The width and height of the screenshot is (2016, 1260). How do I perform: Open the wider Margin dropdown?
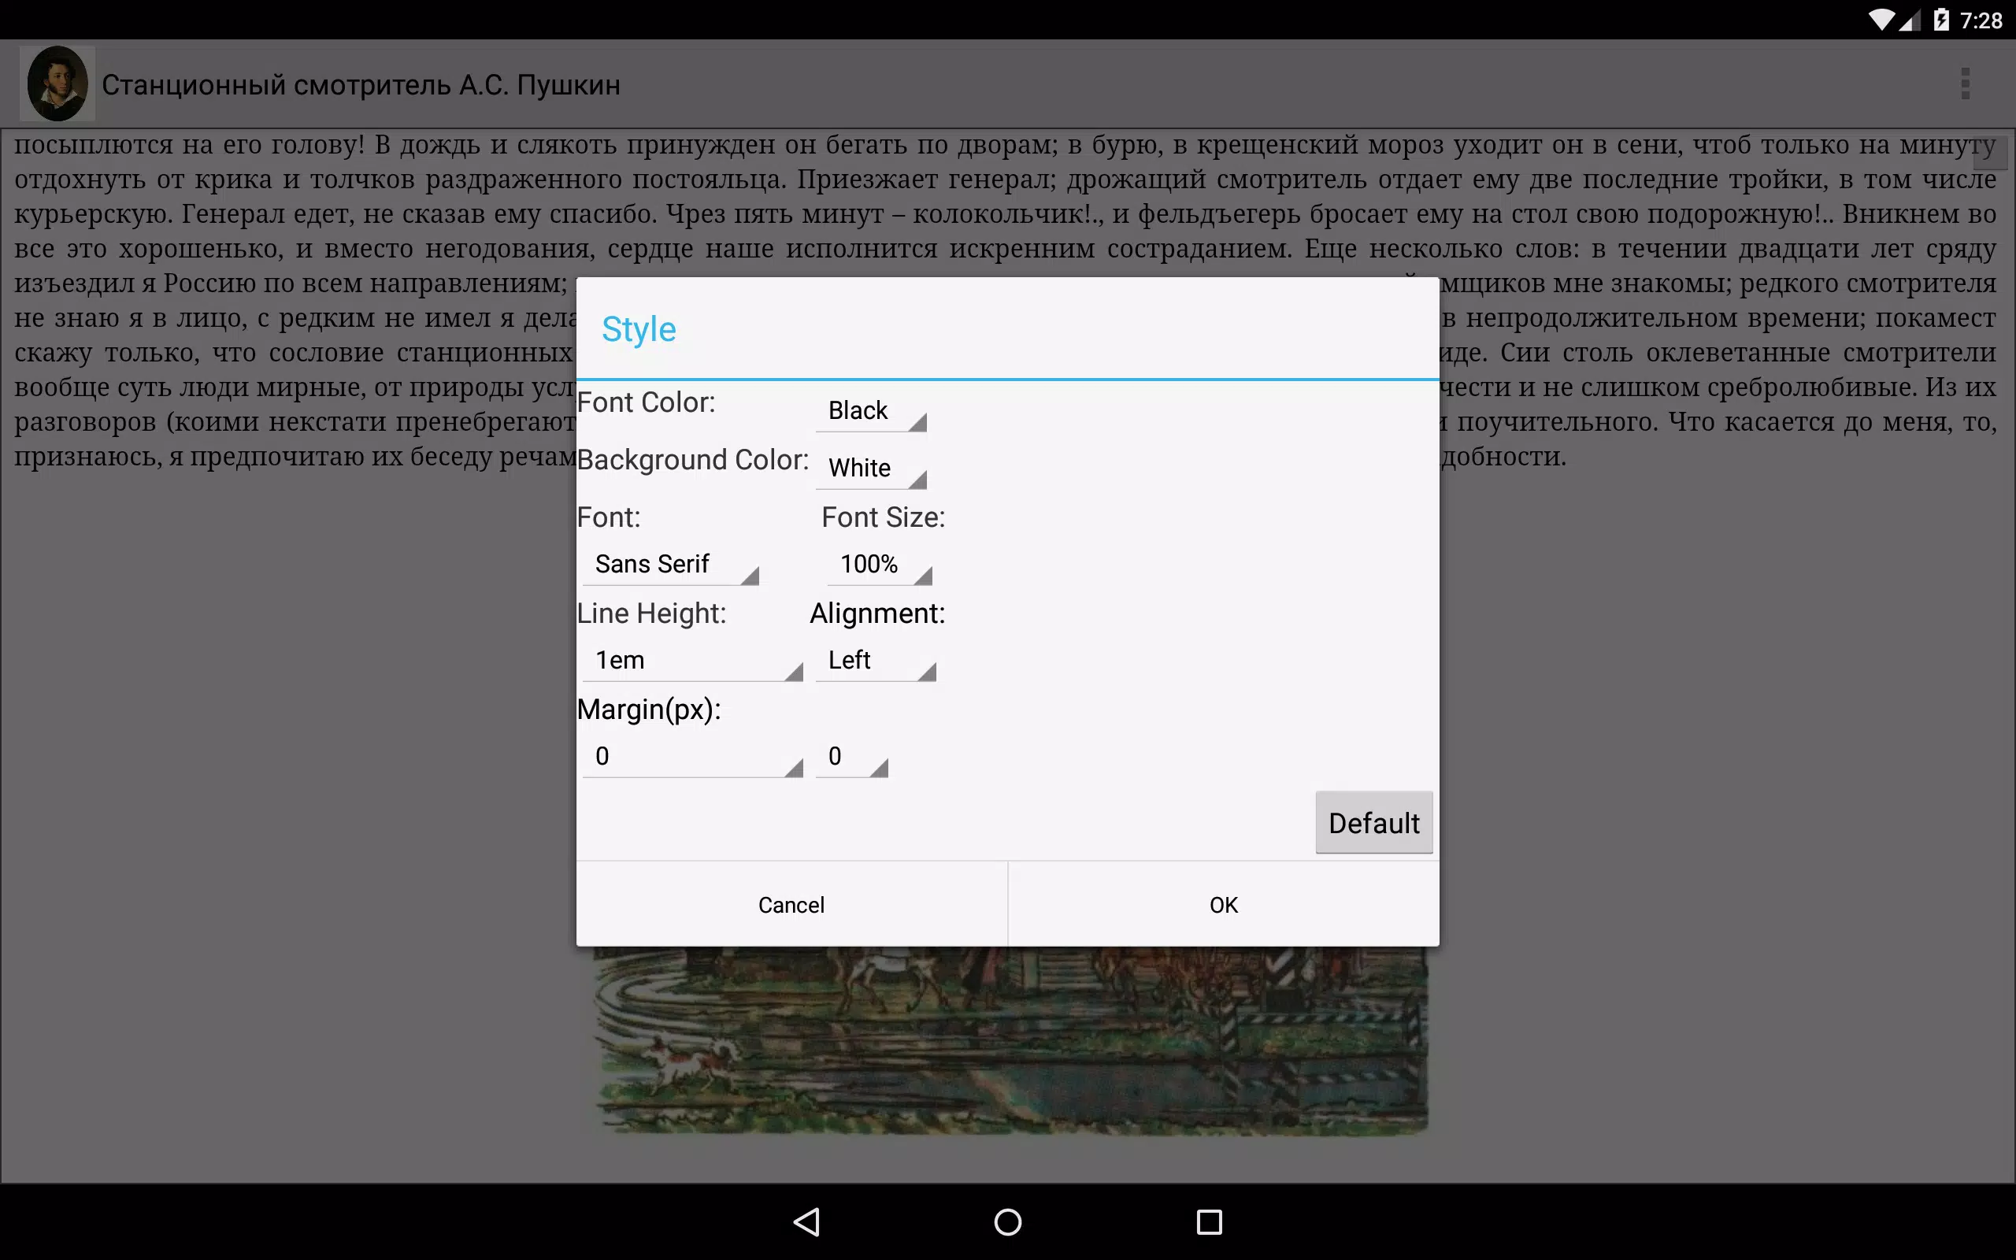coord(692,756)
